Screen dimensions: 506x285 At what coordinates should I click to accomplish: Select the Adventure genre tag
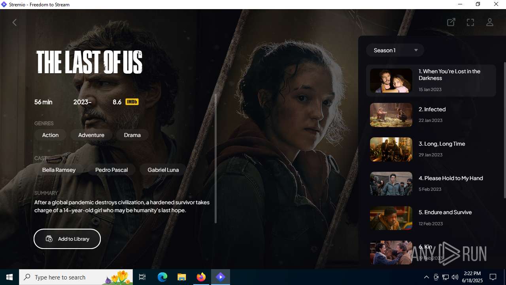[91, 135]
